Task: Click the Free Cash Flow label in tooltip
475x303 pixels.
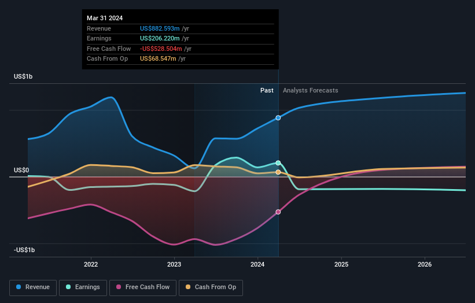Action: (109, 49)
